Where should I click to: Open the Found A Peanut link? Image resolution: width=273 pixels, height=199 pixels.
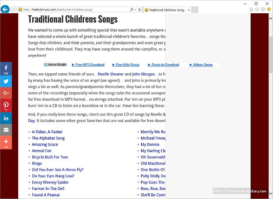coord(46,195)
